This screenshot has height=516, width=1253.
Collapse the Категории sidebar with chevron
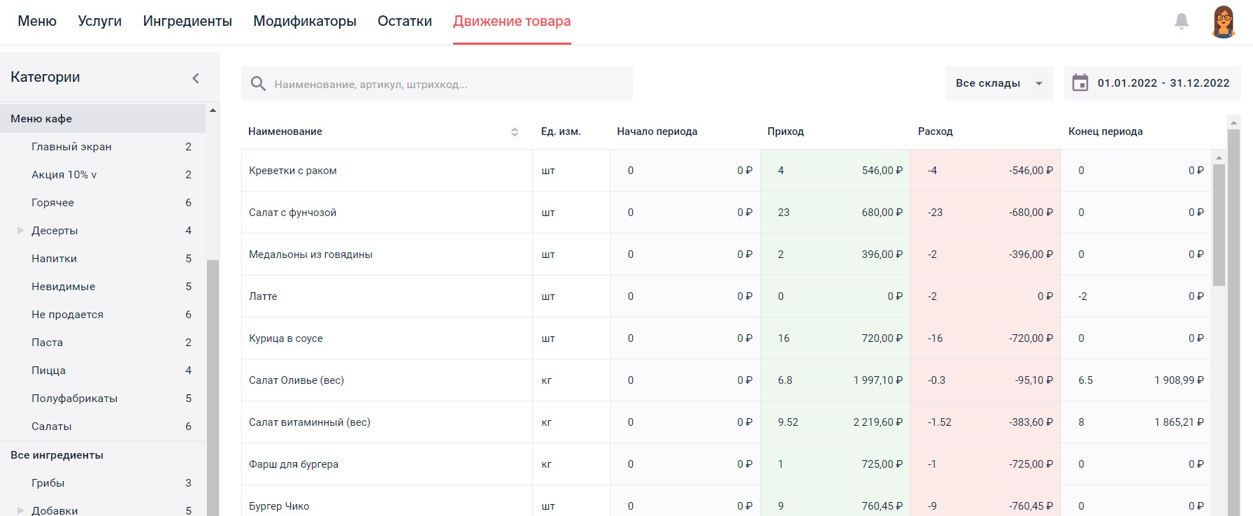(196, 78)
